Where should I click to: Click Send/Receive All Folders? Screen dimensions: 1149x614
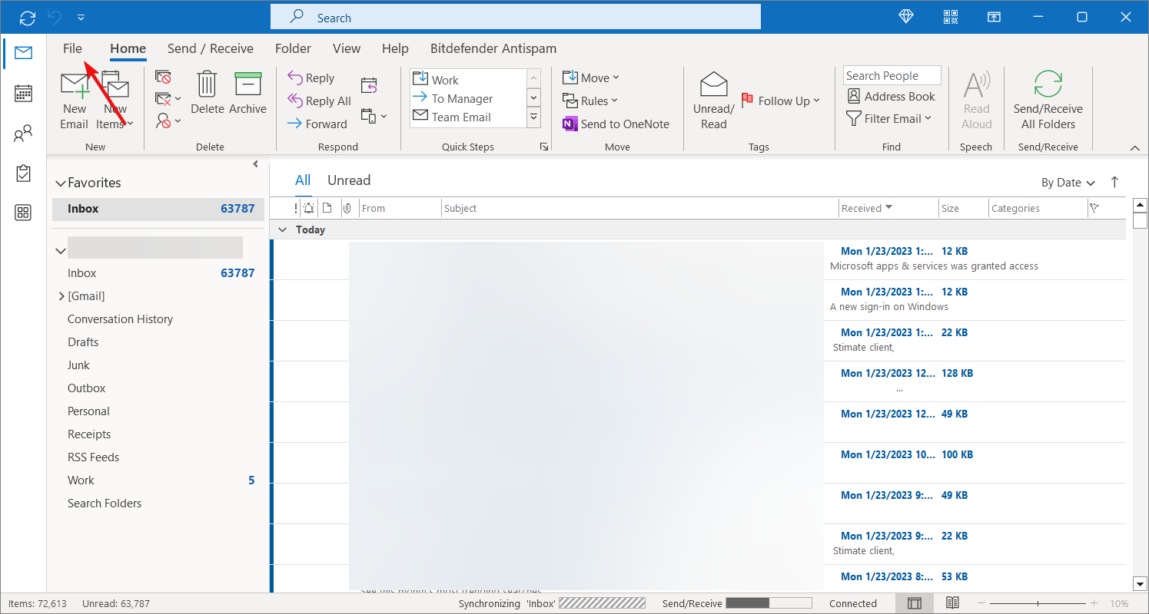click(x=1048, y=101)
